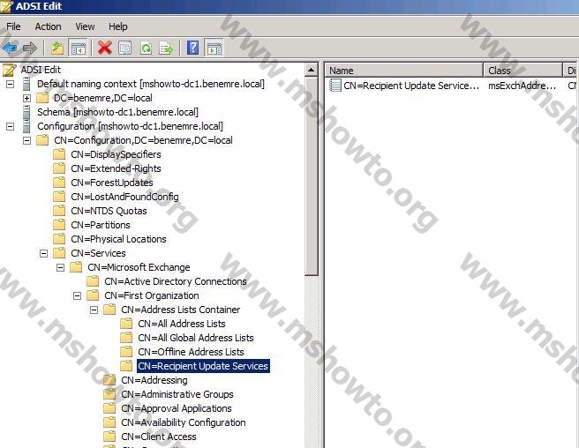
Task: Collapse the CN=Services node
Action: 43,253
